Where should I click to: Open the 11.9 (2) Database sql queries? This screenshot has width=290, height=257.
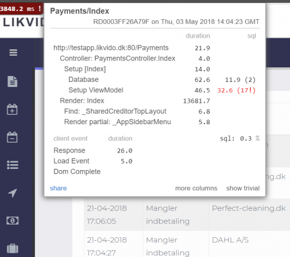tap(240, 79)
